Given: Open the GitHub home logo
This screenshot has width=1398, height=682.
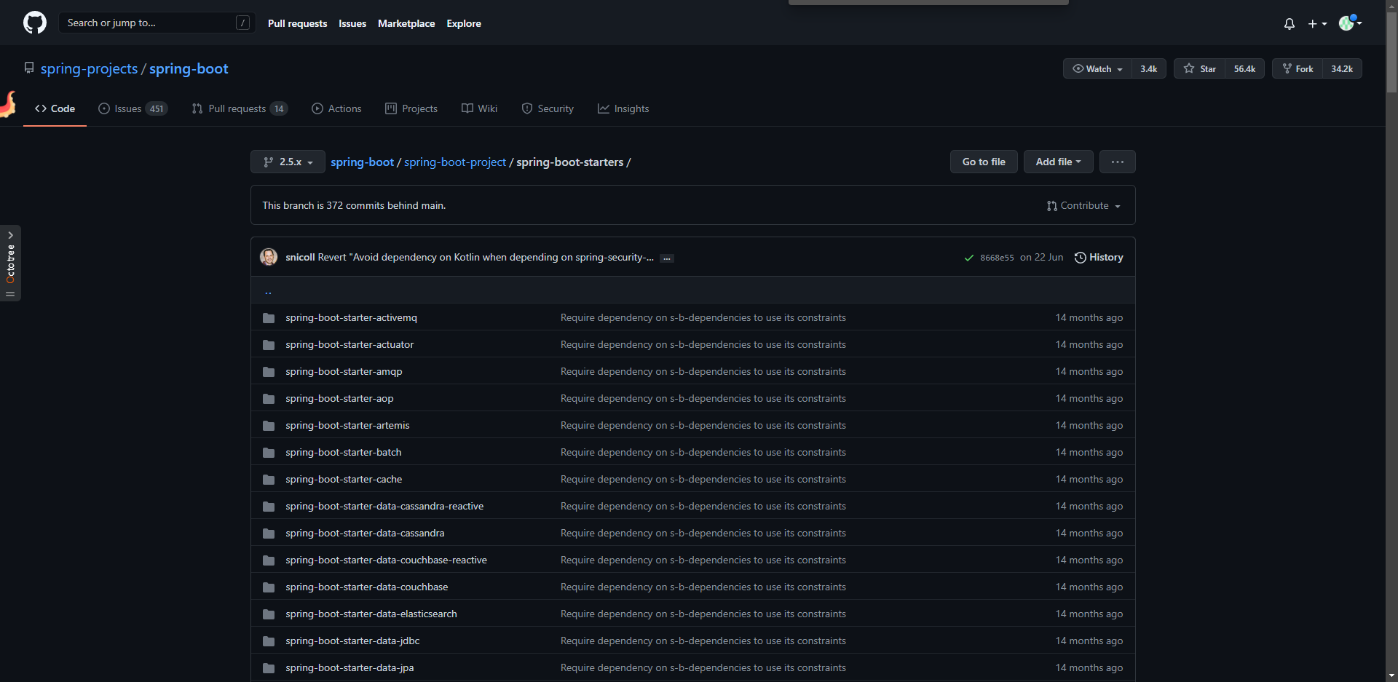Looking at the screenshot, I should pyautogui.click(x=35, y=23).
